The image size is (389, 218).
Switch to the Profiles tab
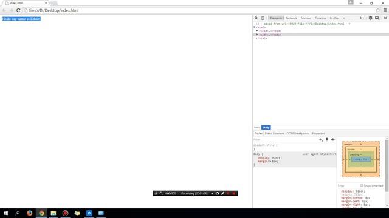click(334, 18)
